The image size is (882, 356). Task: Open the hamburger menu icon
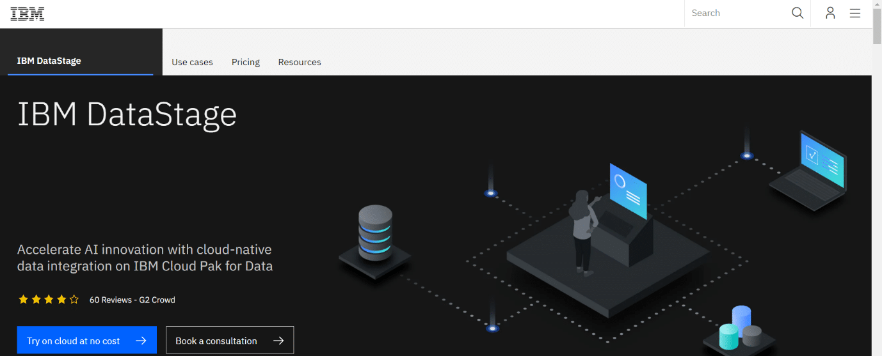(855, 13)
